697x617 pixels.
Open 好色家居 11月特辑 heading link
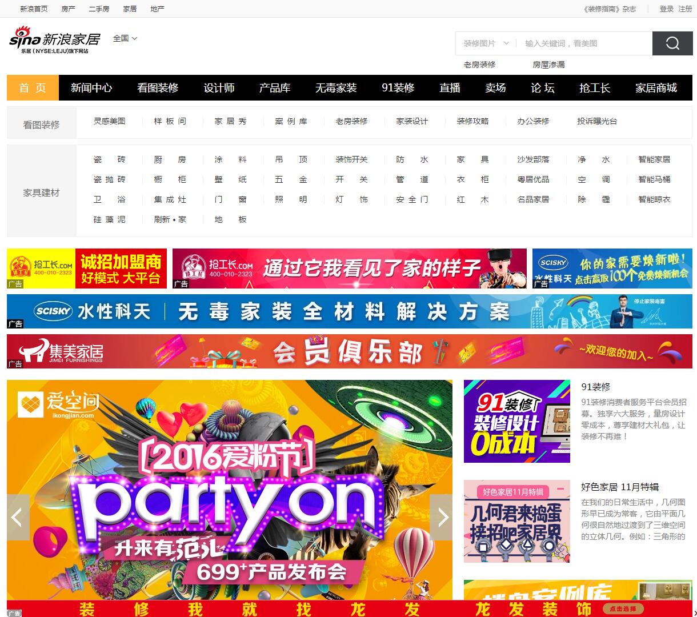pyautogui.click(x=620, y=487)
